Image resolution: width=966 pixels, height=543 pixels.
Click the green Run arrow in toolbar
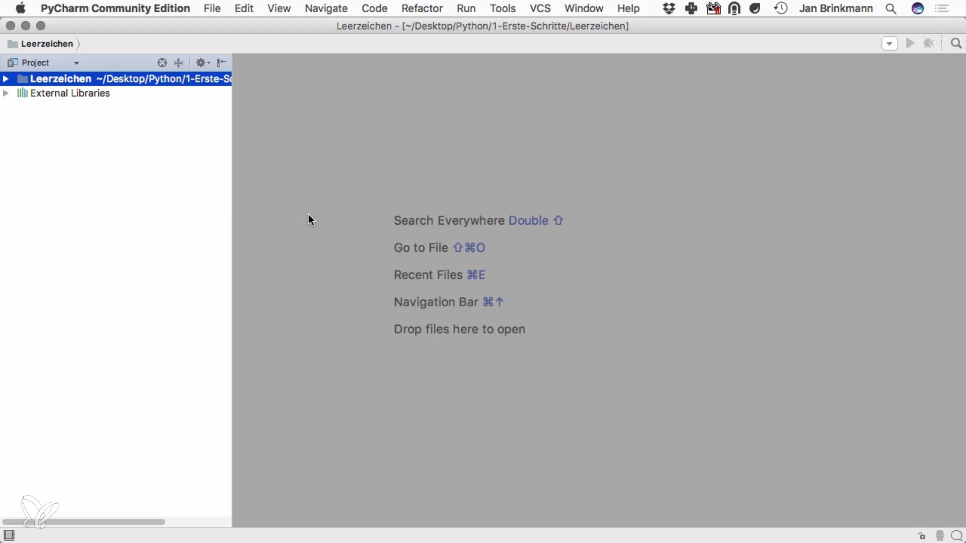point(910,44)
